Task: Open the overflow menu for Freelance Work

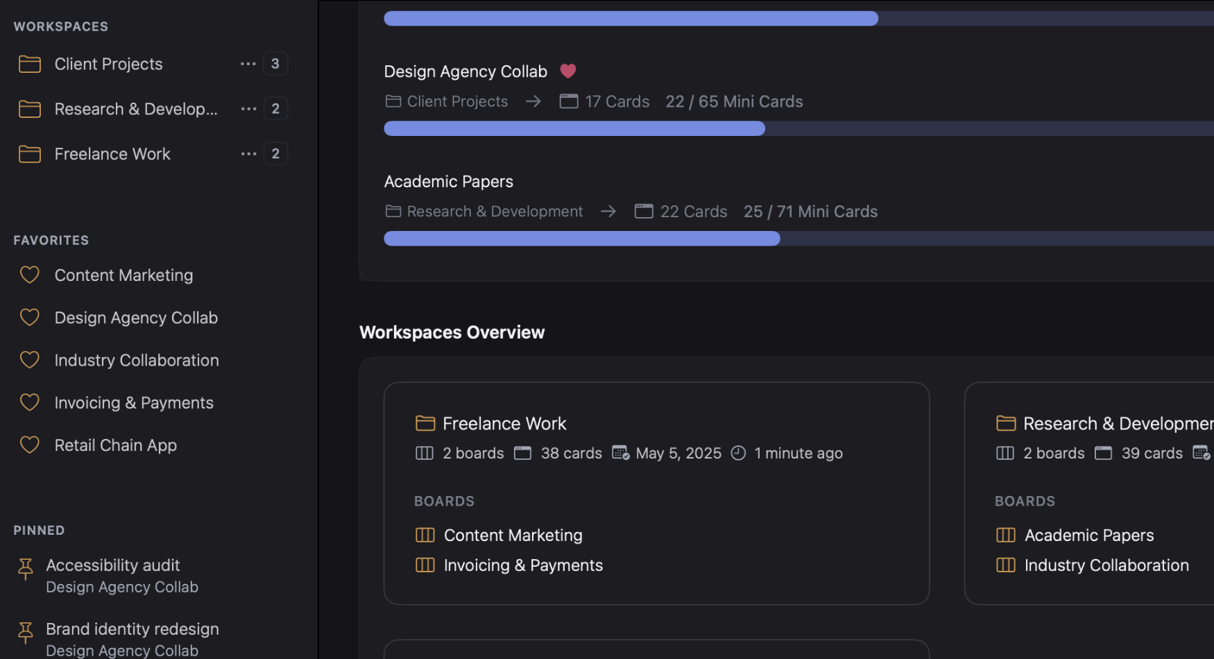Action: tap(248, 153)
